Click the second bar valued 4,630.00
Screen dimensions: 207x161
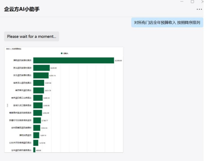[x=41, y=68]
